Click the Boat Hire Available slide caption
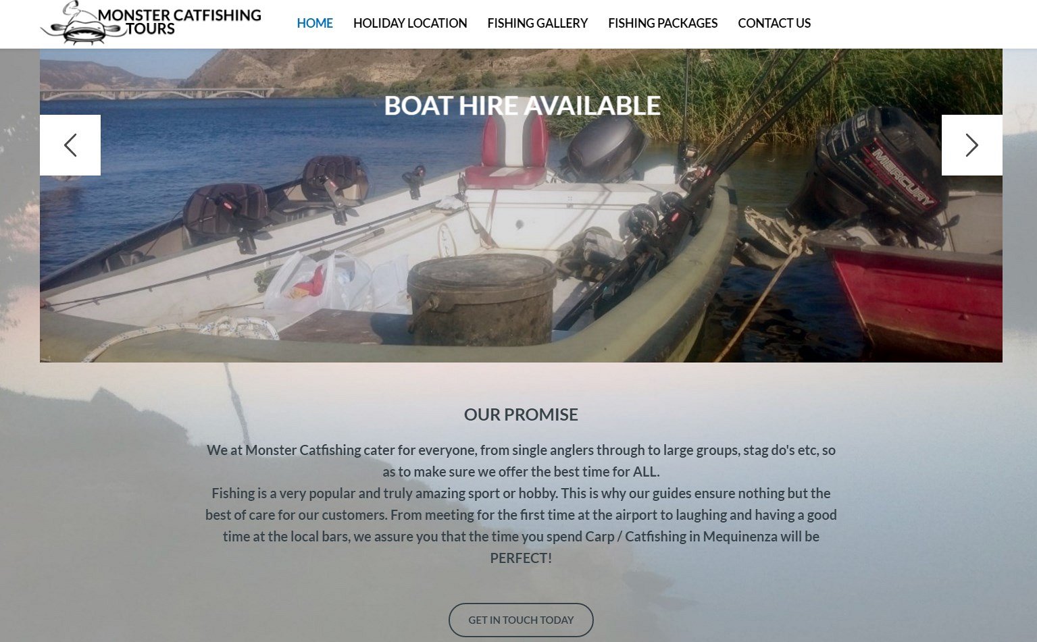This screenshot has height=642, width=1037. pos(522,105)
